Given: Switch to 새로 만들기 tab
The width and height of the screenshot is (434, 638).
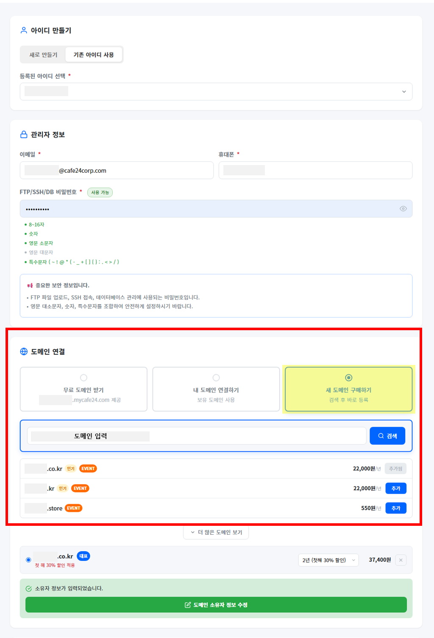Looking at the screenshot, I should 43,55.
